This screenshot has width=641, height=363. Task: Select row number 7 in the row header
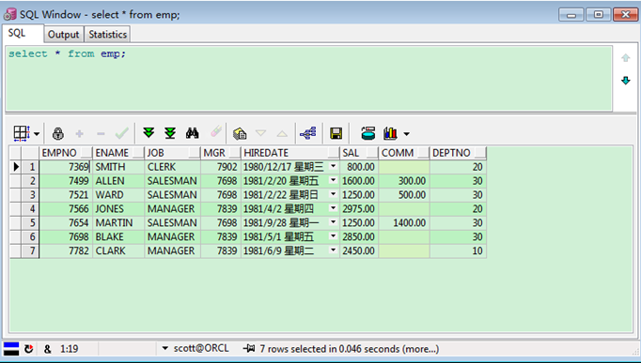(31, 250)
